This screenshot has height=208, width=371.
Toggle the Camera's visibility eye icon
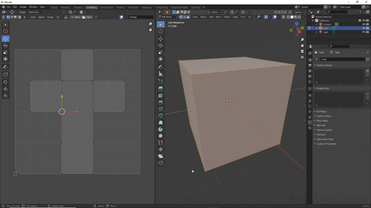coord(363,24)
